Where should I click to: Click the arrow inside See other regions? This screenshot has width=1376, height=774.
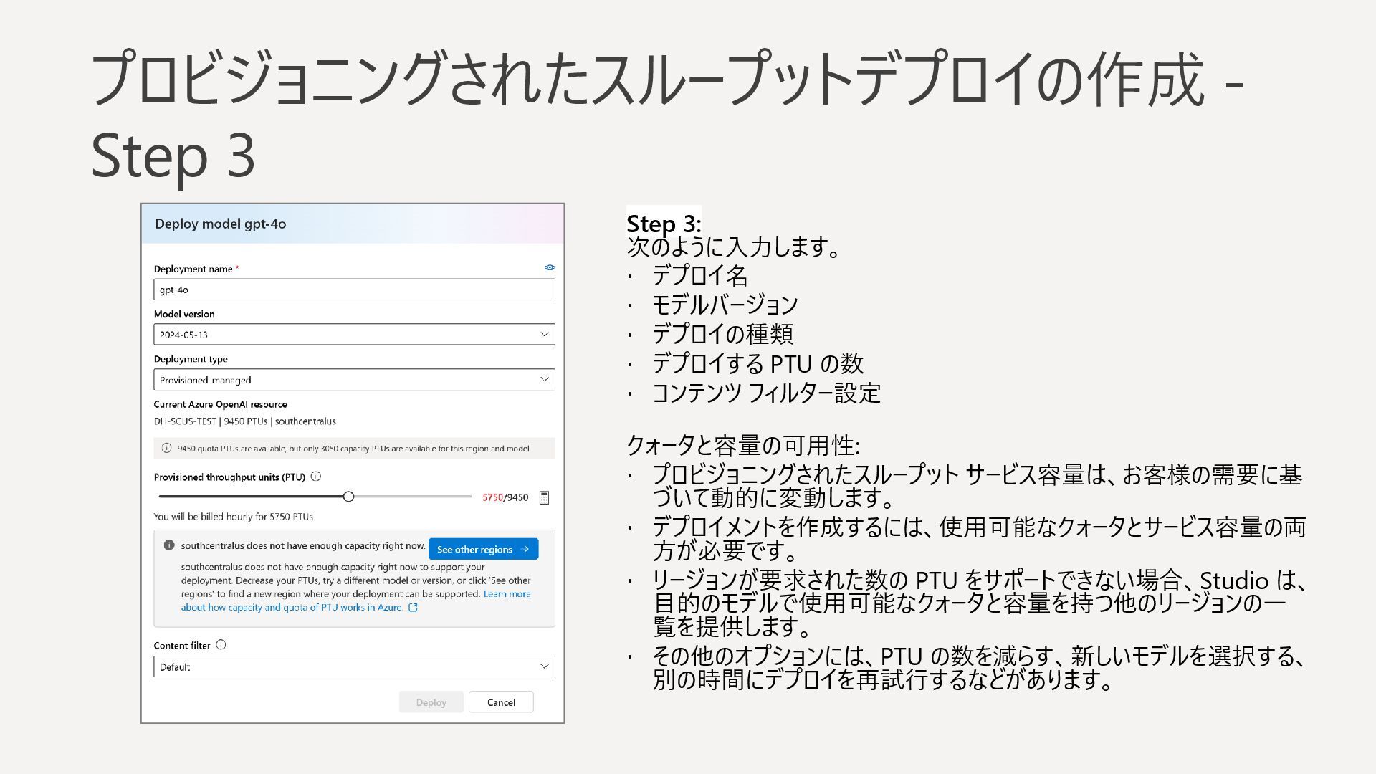[525, 549]
